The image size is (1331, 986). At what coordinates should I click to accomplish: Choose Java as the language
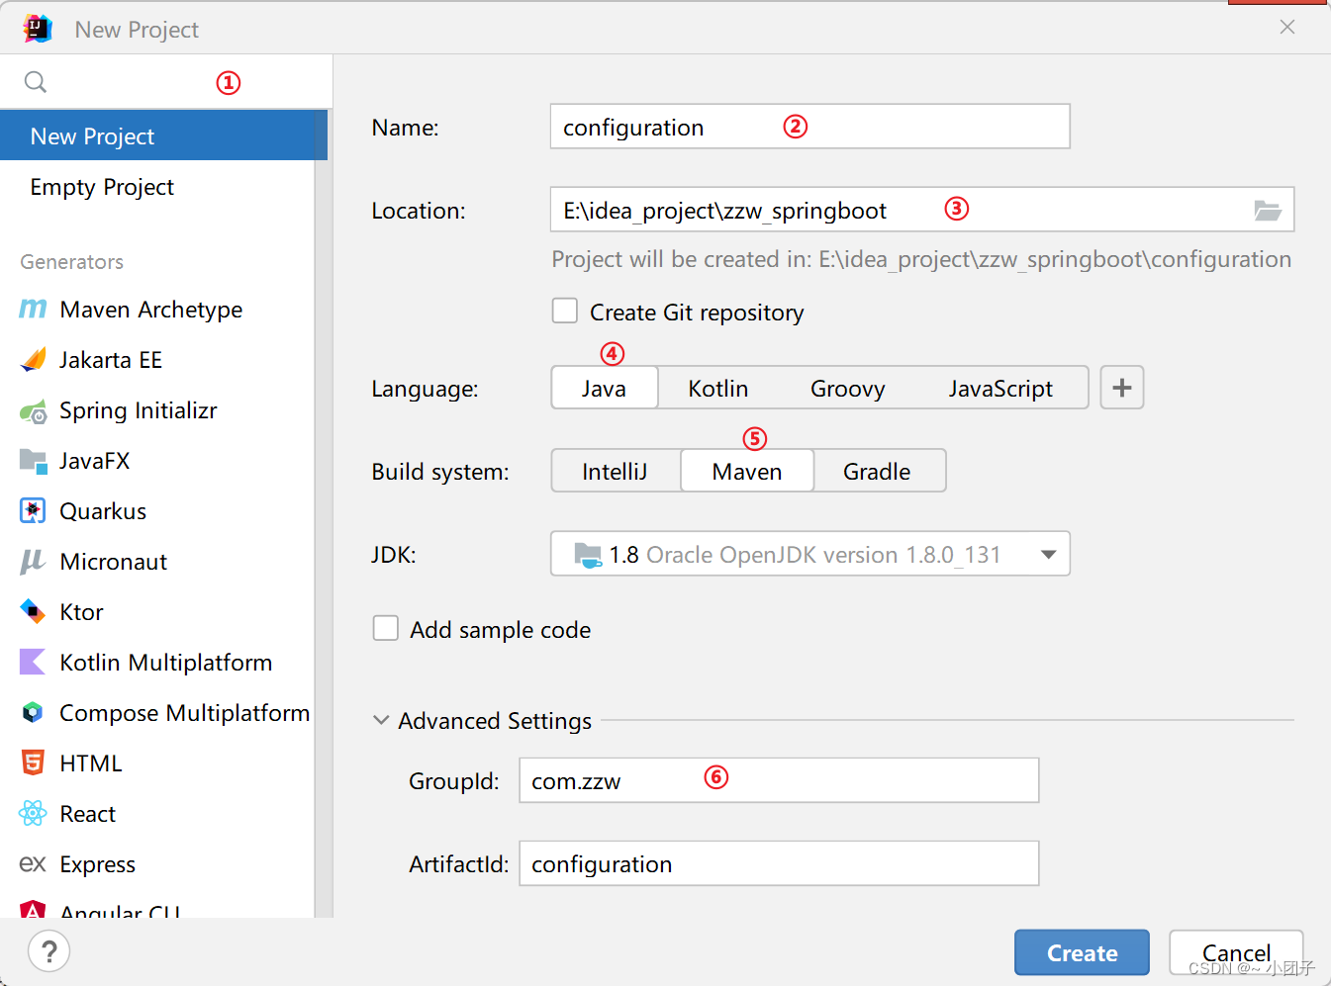604,388
